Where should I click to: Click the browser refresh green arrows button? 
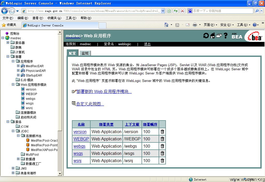176,11
